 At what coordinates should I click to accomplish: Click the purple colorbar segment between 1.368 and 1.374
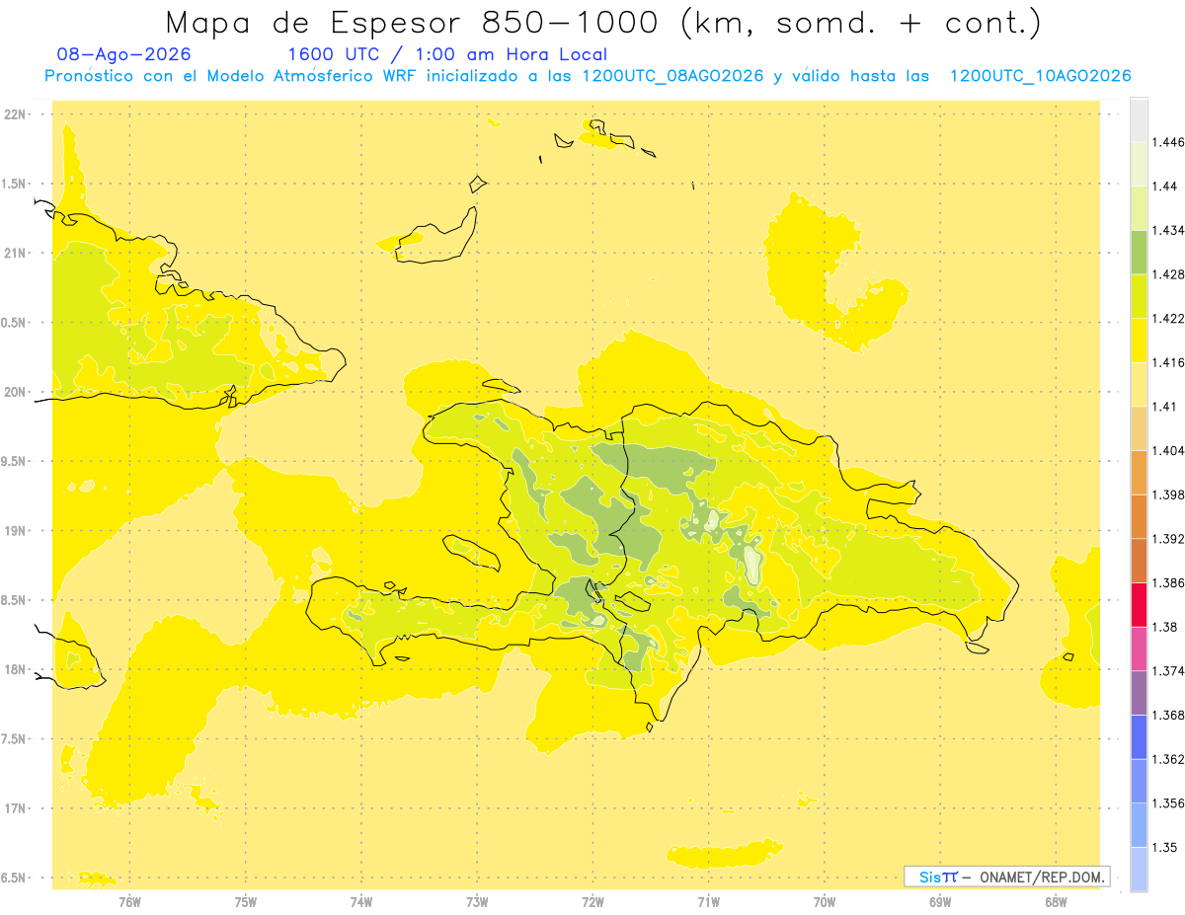1139,693
